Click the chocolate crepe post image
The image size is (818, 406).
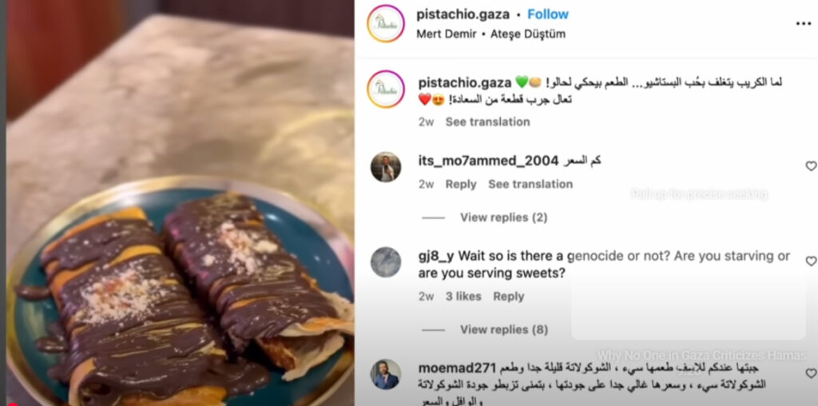point(180,203)
